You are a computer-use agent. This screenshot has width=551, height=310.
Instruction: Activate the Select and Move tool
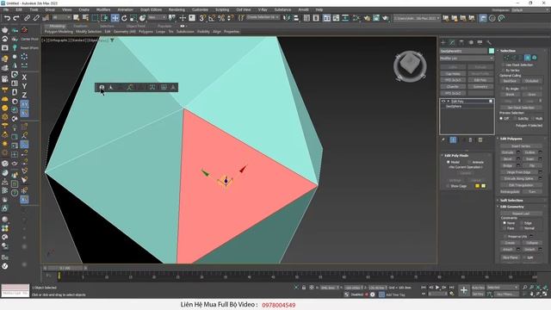[x=115, y=18]
